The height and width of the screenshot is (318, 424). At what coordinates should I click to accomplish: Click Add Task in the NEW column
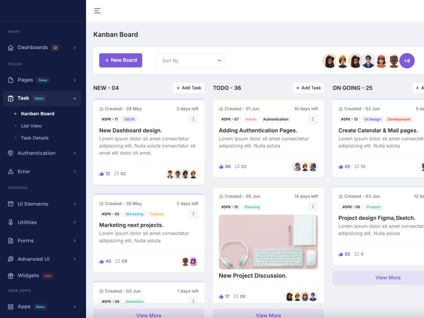[x=189, y=88]
